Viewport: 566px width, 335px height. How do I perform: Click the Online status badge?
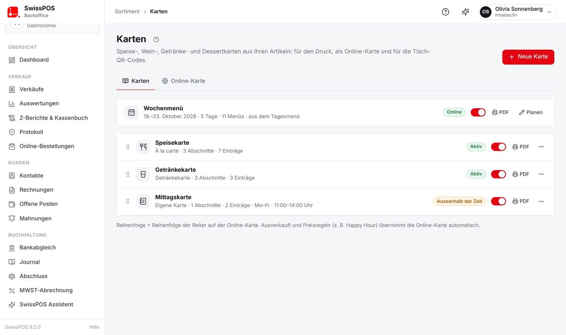pyautogui.click(x=454, y=112)
